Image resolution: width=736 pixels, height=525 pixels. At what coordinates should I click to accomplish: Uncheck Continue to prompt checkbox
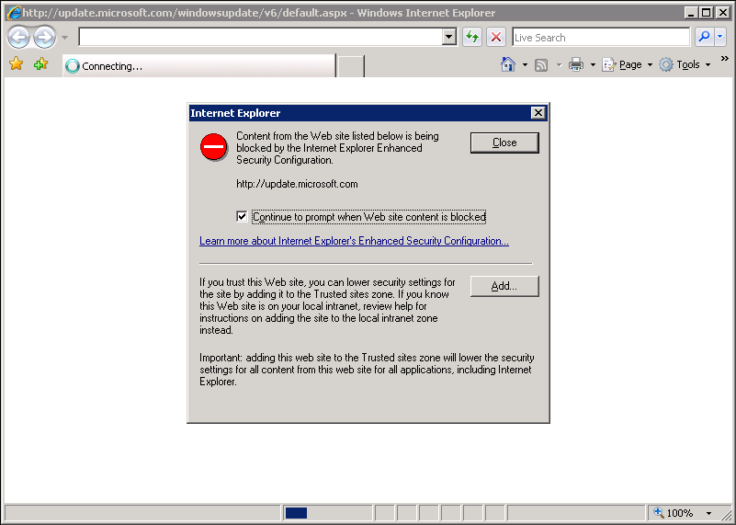tap(242, 216)
